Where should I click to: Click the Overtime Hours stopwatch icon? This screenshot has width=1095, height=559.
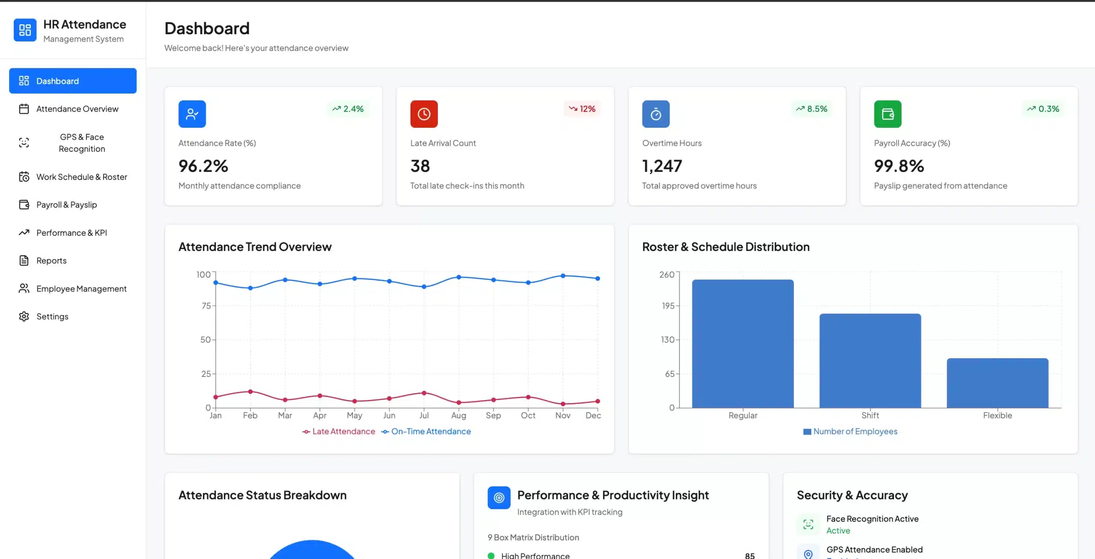click(x=656, y=114)
